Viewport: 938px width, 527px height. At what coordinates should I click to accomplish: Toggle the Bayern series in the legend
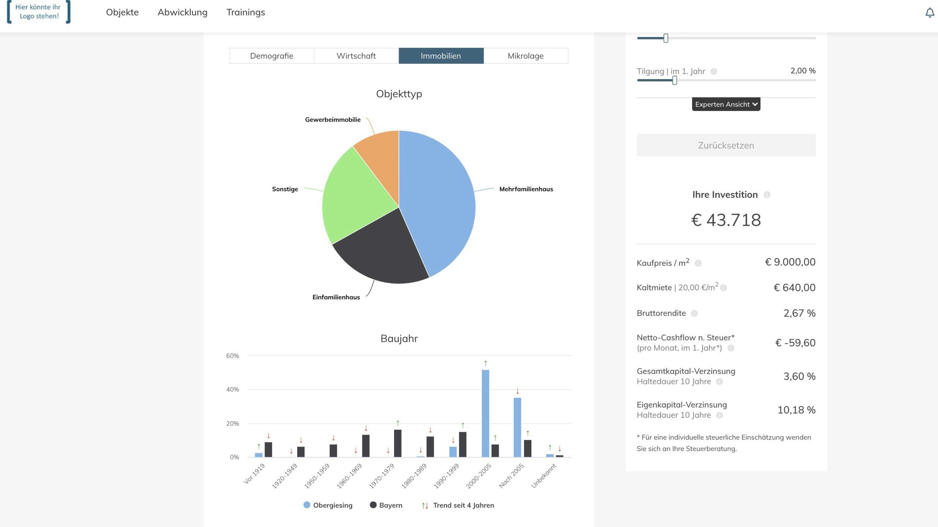pyautogui.click(x=387, y=505)
